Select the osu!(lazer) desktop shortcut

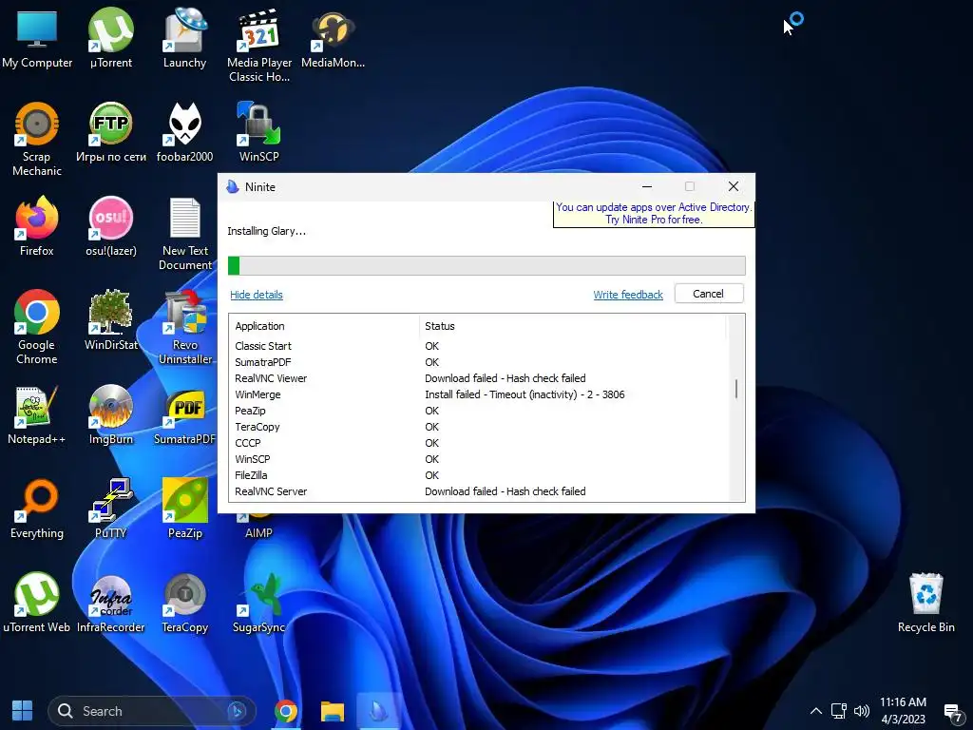110,227
